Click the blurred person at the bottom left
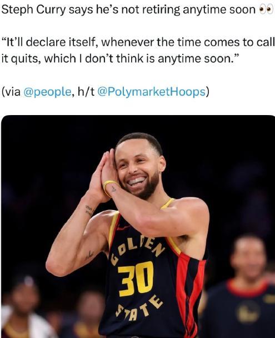Image resolution: width=275 pixels, height=338 pixels. tap(22, 307)
